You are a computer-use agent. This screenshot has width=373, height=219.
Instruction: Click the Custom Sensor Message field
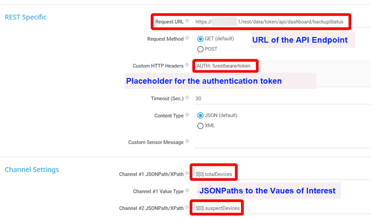click(x=281, y=142)
